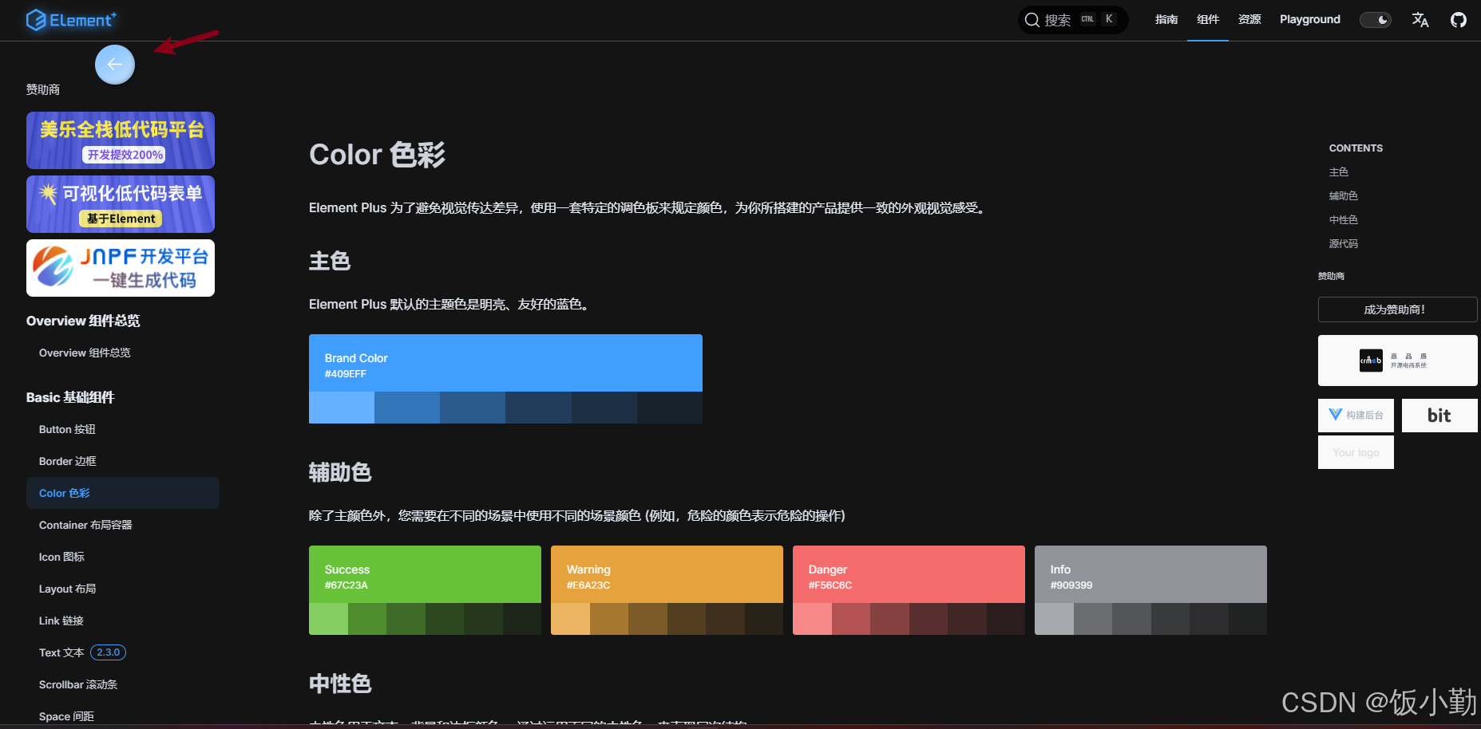
Task: Open the GitHub repository icon
Action: click(1459, 19)
